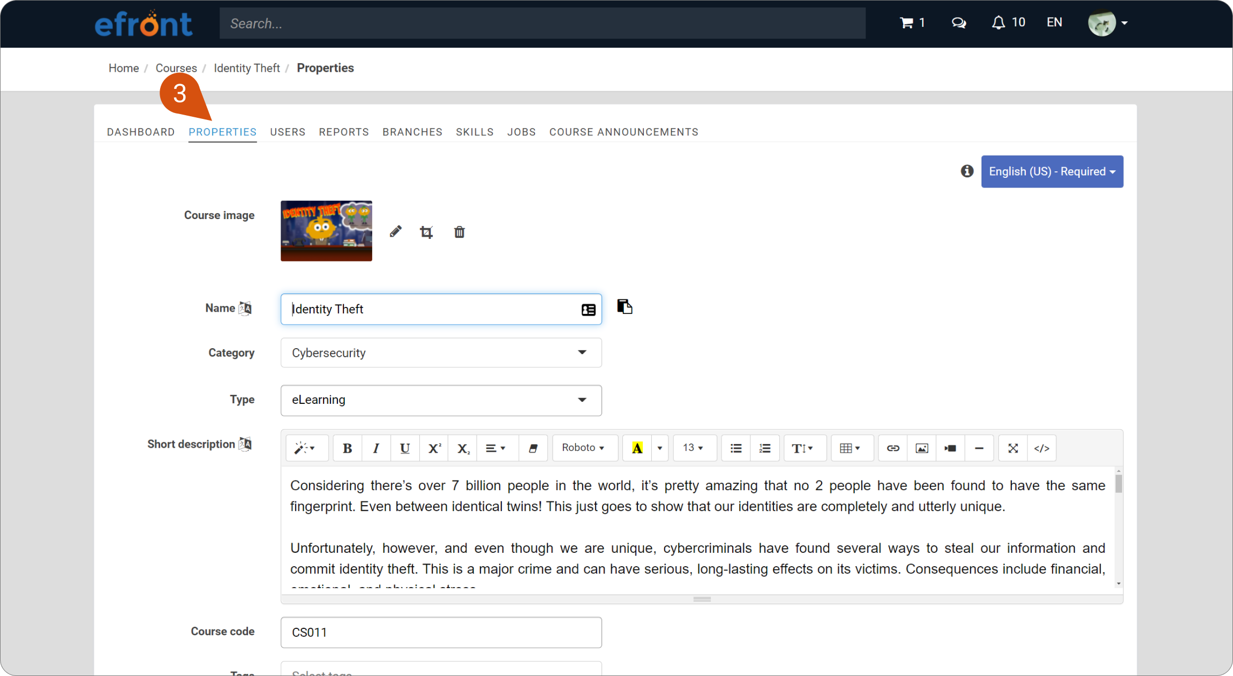
Task: Apply the yellow highlight color A
Action: tap(637, 448)
